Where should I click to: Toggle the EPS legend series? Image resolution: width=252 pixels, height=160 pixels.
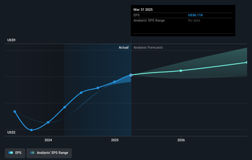(15, 153)
